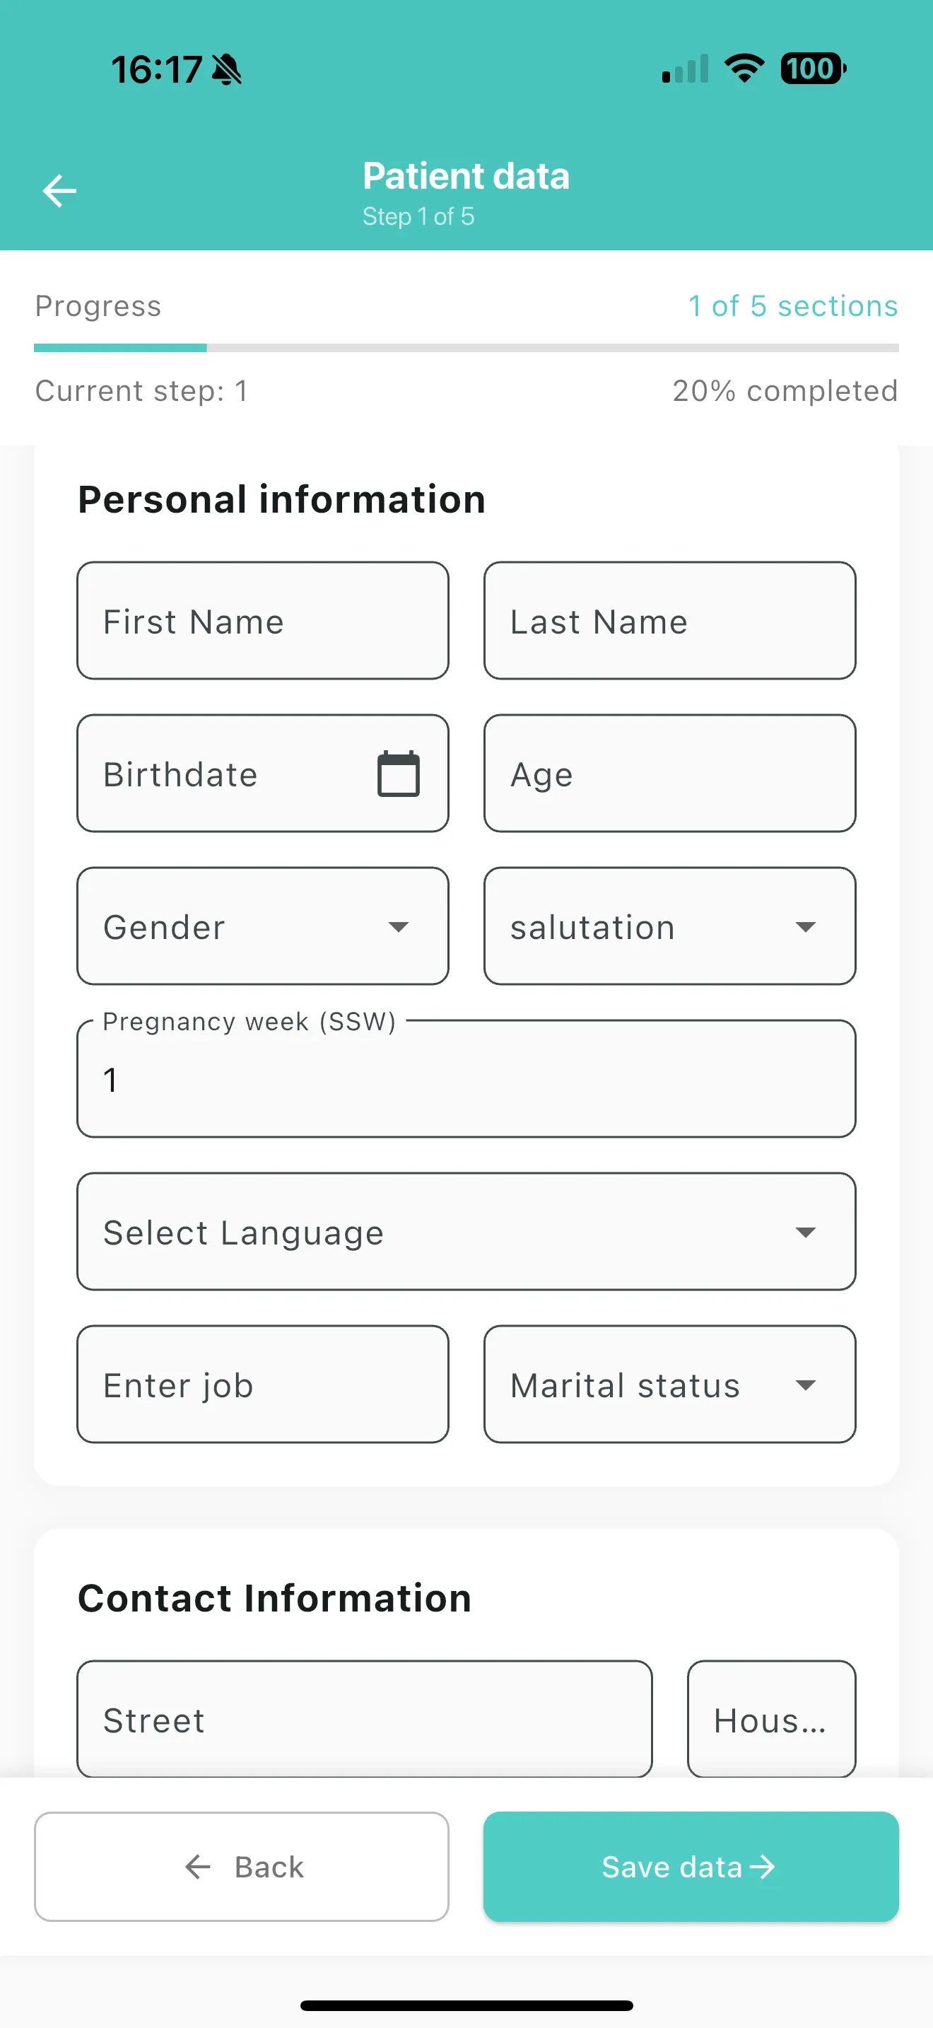Expand the Gender dropdown
The height and width of the screenshot is (2028, 933).
(263, 926)
